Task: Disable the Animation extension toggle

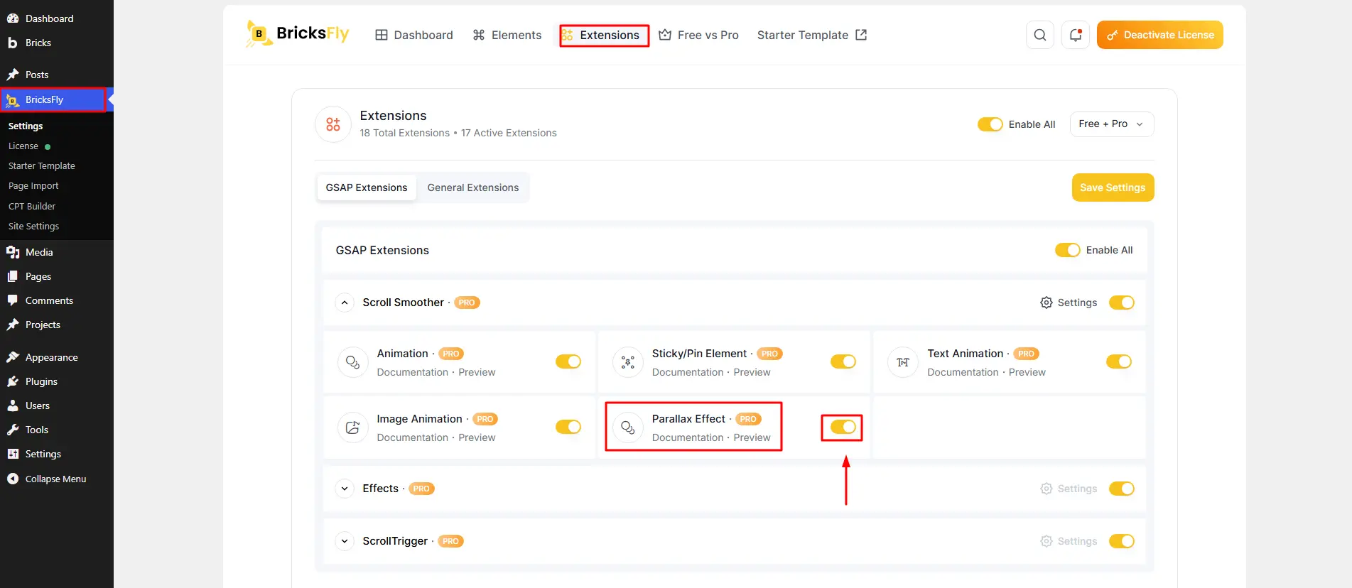Action: [568, 361]
